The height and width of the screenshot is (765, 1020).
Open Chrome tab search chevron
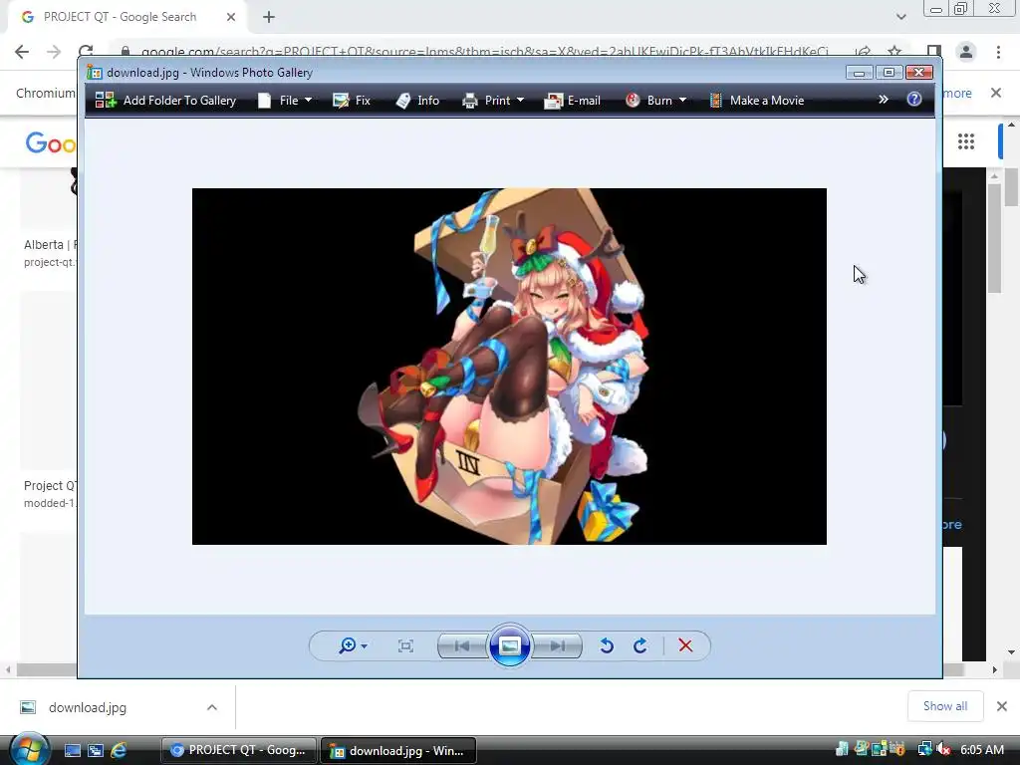click(x=900, y=17)
